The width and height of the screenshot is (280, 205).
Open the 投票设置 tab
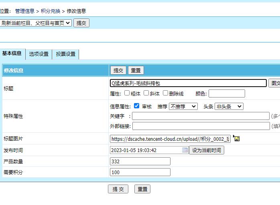[65, 54]
